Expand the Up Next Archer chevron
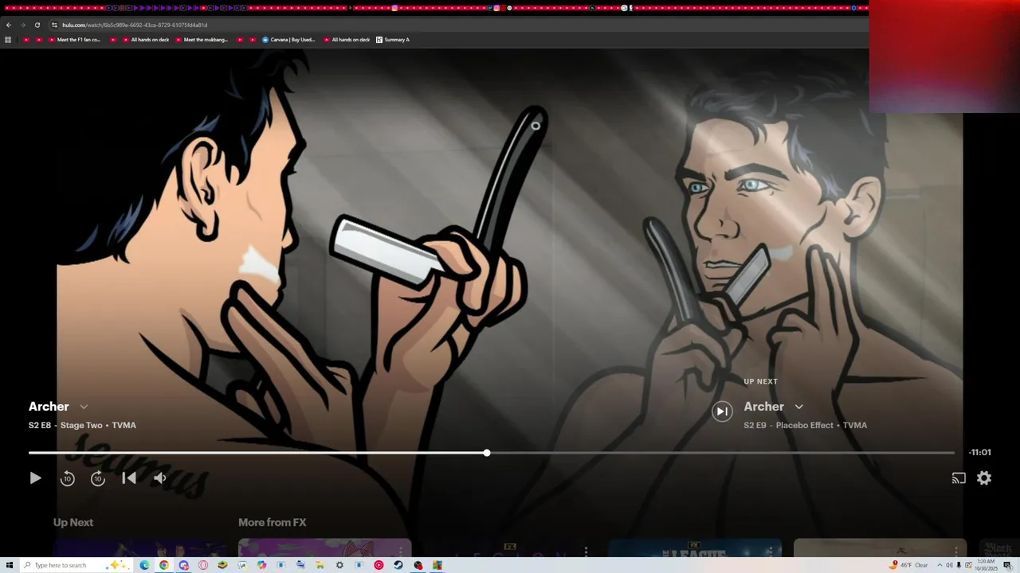 tap(799, 407)
